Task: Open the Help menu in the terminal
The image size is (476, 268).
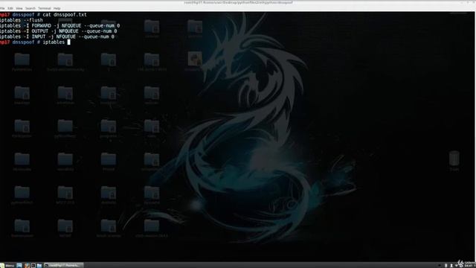Action: [x=57, y=8]
